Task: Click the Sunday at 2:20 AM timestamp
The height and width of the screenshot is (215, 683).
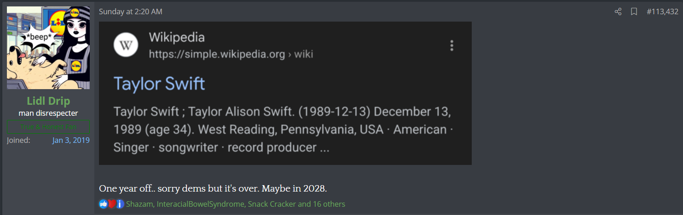Action: [131, 12]
